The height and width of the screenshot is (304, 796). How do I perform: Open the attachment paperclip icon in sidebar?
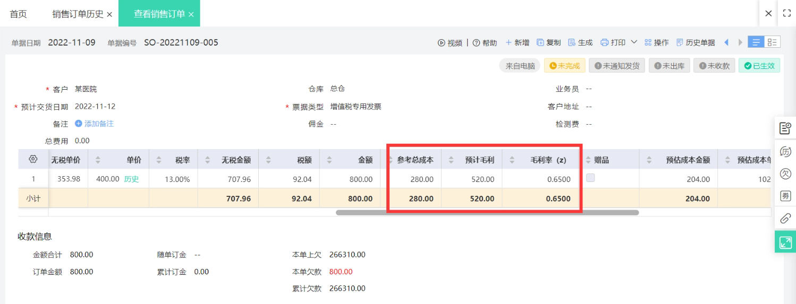pyautogui.click(x=785, y=219)
